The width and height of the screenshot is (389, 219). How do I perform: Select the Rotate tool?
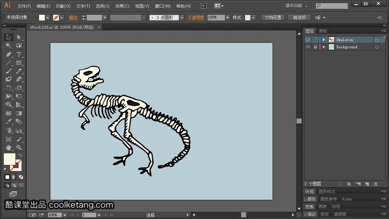(9, 88)
